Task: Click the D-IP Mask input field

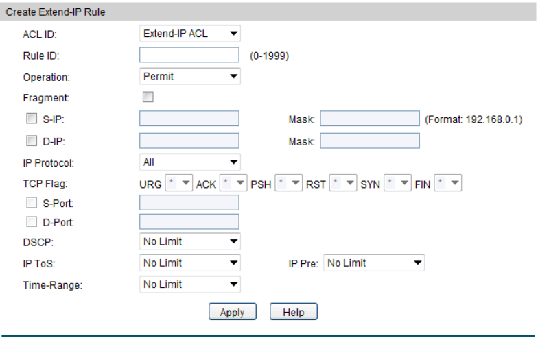Action: [370, 141]
